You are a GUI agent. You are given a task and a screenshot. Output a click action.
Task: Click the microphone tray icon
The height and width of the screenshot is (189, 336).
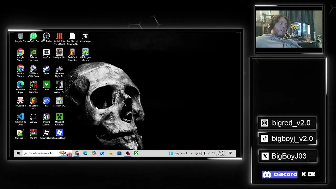click(x=205, y=153)
